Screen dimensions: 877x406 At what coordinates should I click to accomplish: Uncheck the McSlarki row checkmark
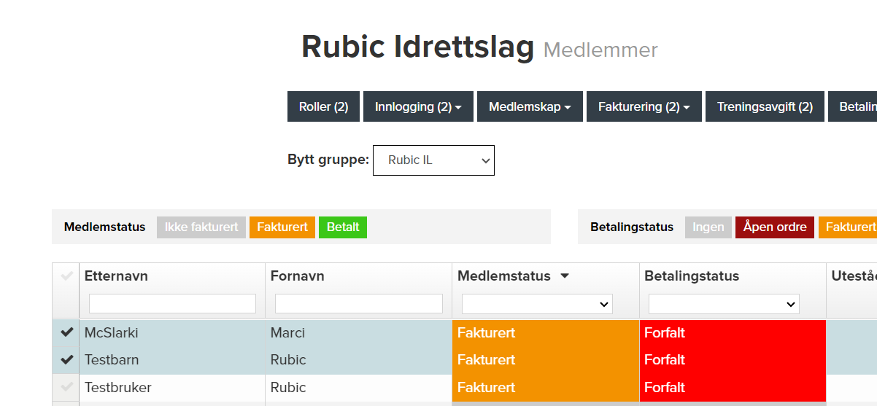point(67,332)
